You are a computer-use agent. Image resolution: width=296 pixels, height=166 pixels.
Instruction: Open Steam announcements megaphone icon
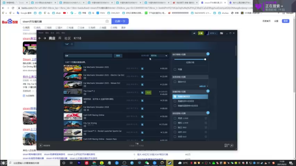[194, 33]
